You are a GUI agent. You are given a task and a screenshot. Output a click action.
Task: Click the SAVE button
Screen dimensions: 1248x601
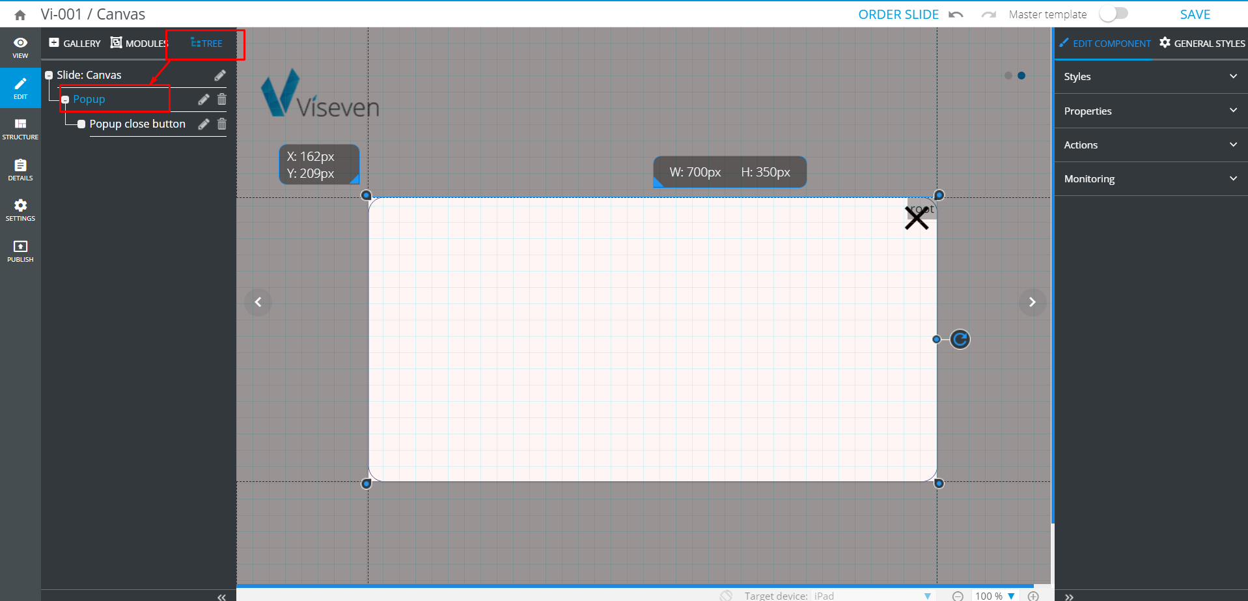click(1195, 14)
